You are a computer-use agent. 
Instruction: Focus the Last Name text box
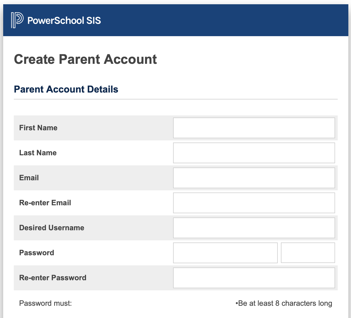pyautogui.click(x=254, y=153)
